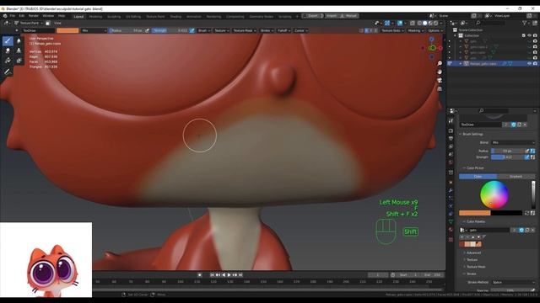Select the Clone tool in toolbar
The image size is (540, 303).
19,50
